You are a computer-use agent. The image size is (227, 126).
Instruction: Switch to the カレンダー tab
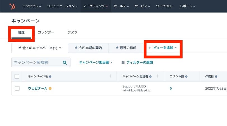(46, 32)
